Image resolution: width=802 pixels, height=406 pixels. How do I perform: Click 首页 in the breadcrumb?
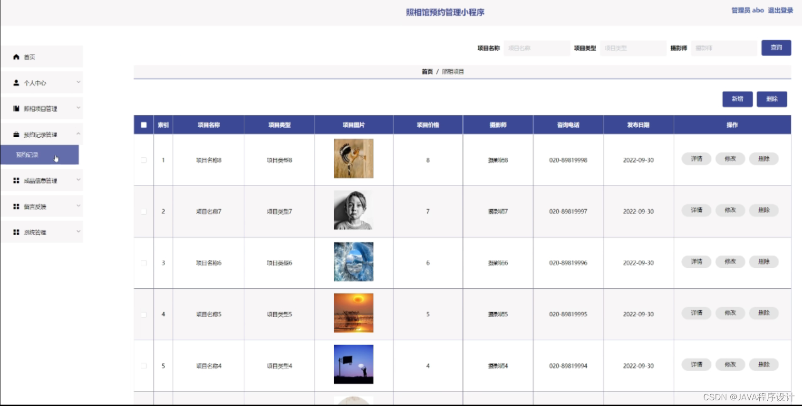[x=427, y=72]
